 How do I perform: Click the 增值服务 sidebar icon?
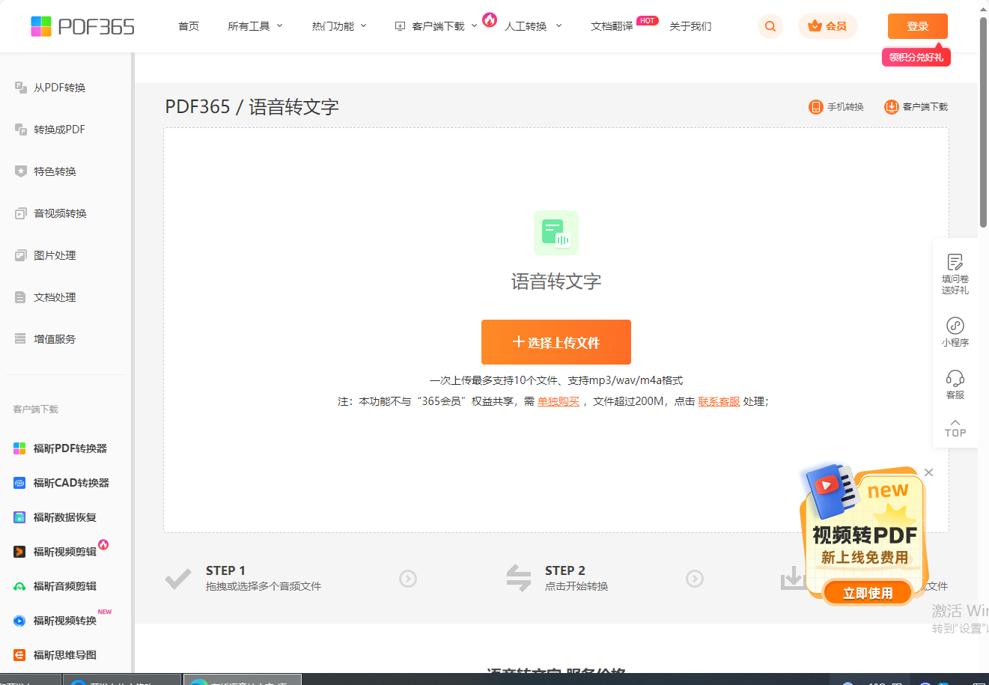20,339
